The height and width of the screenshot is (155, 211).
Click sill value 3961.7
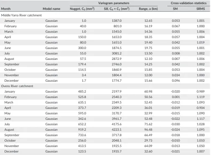coord(117,119)
